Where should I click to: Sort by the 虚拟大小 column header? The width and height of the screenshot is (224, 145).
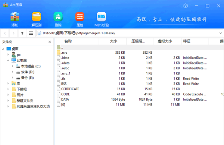pyautogui.click(x=168, y=41)
